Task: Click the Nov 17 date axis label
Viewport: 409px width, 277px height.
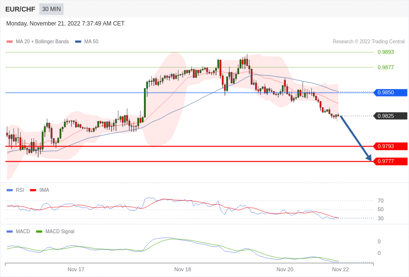Action: pos(76,269)
